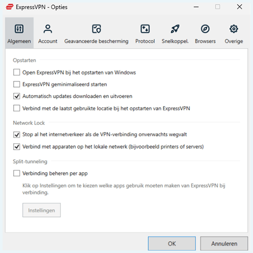Switch to the Account tab label
This screenshot has height=253, width=253.
tap(48, 41)
